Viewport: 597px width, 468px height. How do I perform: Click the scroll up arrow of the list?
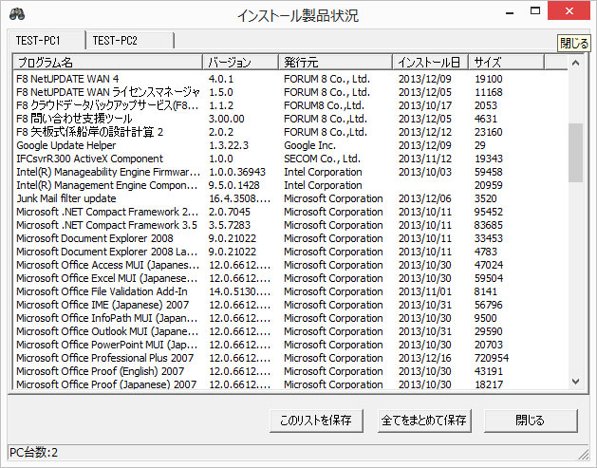pos(576,63)
